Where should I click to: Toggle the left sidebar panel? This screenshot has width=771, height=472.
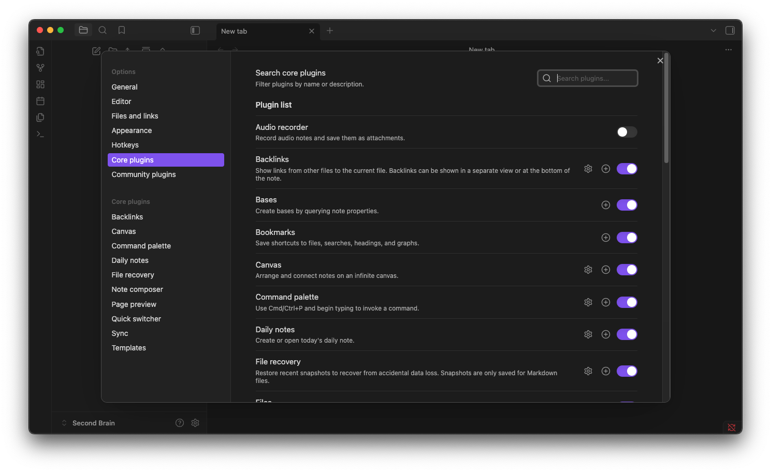pyautogui.click(x=195, y=31)
